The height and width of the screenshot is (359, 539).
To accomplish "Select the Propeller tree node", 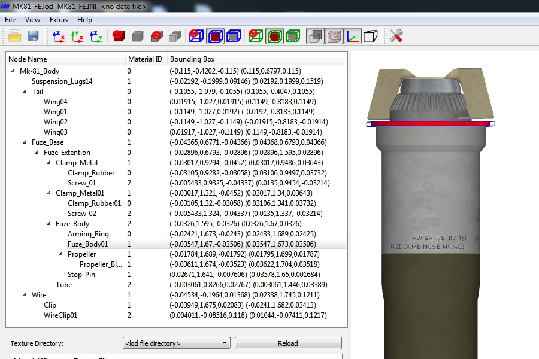I will click(x=82, y=254).
